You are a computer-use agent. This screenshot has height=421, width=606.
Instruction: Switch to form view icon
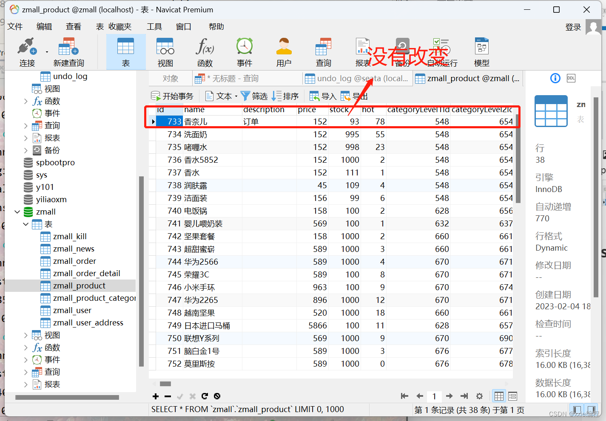[512, 396]
